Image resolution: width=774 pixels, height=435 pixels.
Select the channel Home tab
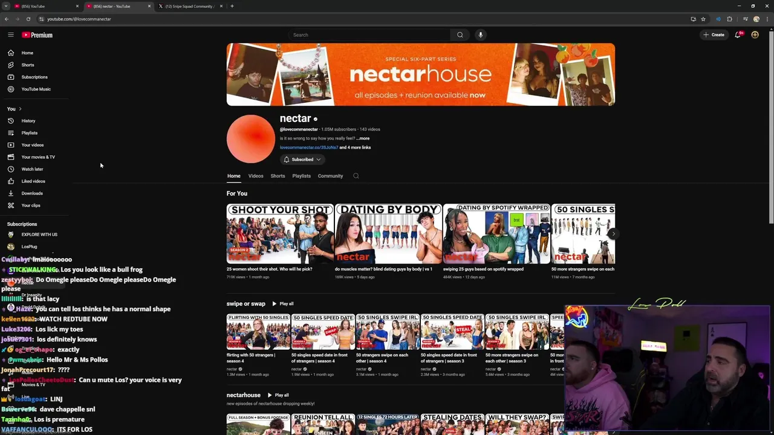click(233, 176)
